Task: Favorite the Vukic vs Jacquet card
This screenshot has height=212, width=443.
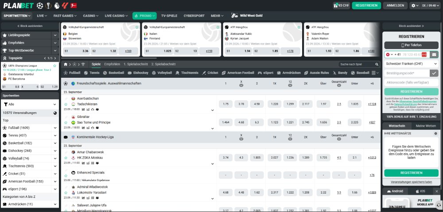Action: 299,27
